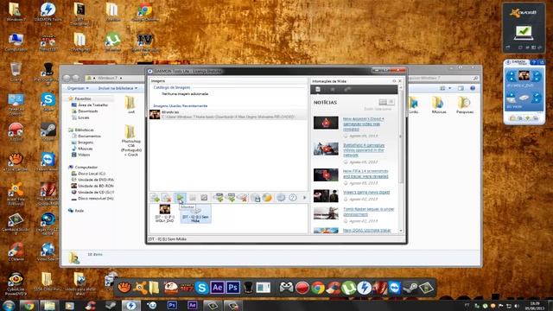Select Unidade de BD-ROM in Explorer sidebar
The height and width of the screenshot is (311, 553).
tap(92, 186)
